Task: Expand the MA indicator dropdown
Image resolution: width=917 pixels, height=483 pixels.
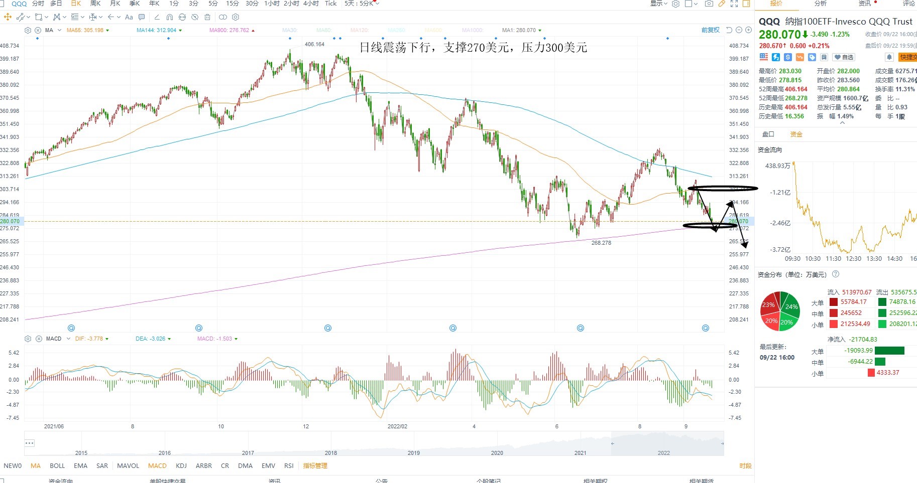Action: coord(59,30)
